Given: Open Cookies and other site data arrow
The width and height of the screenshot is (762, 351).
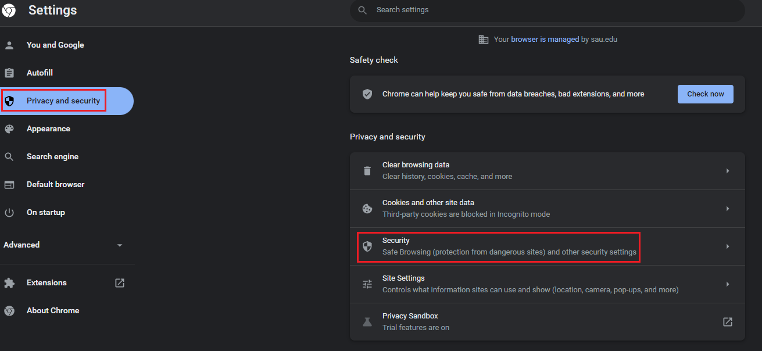Looking at the screenshot, I should click(728, 209).
